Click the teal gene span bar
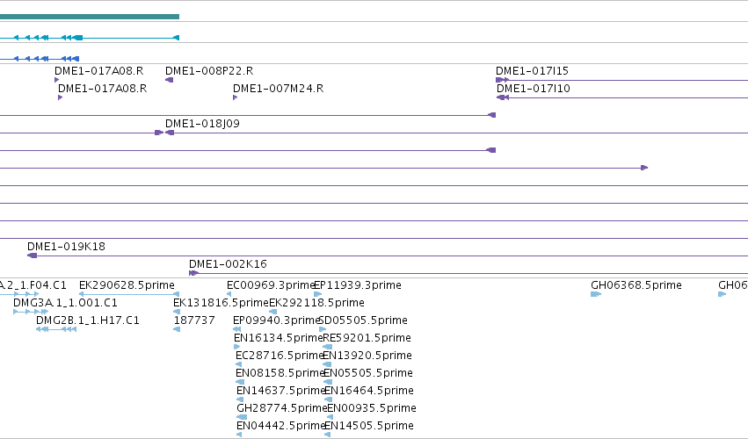Viewport: 748px width, 439px height. [90, 17]
